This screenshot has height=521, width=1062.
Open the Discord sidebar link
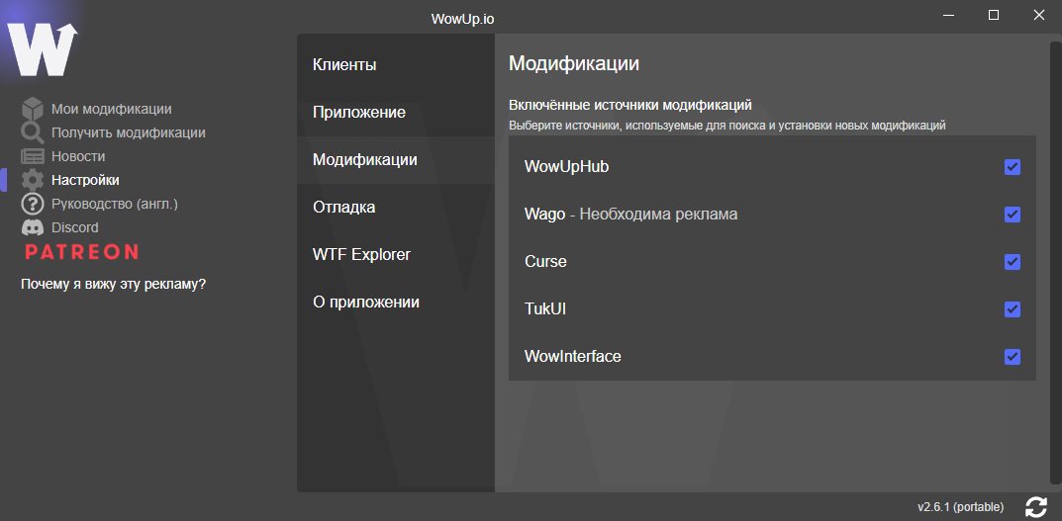(74, 227)
